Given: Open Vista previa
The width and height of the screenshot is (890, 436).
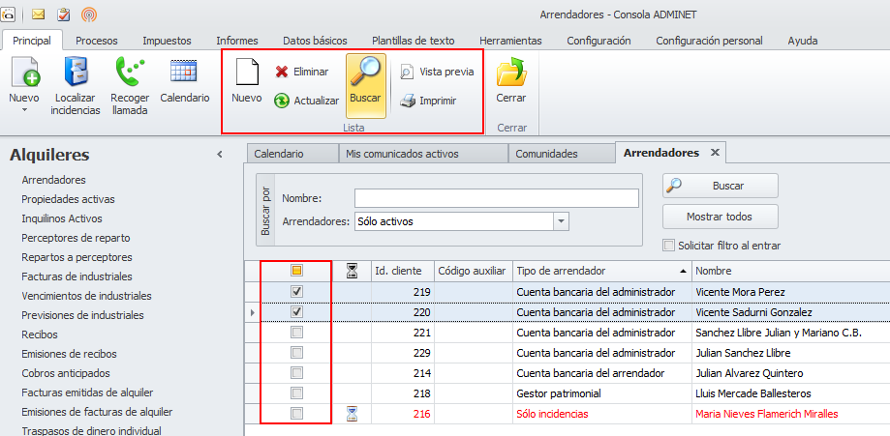Looking at the screenshot, I should (x=437, y=72).
